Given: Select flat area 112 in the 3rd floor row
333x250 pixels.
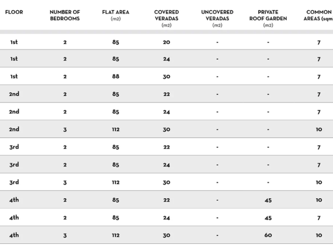Looking at the screenshot, I should pos(115,182).
